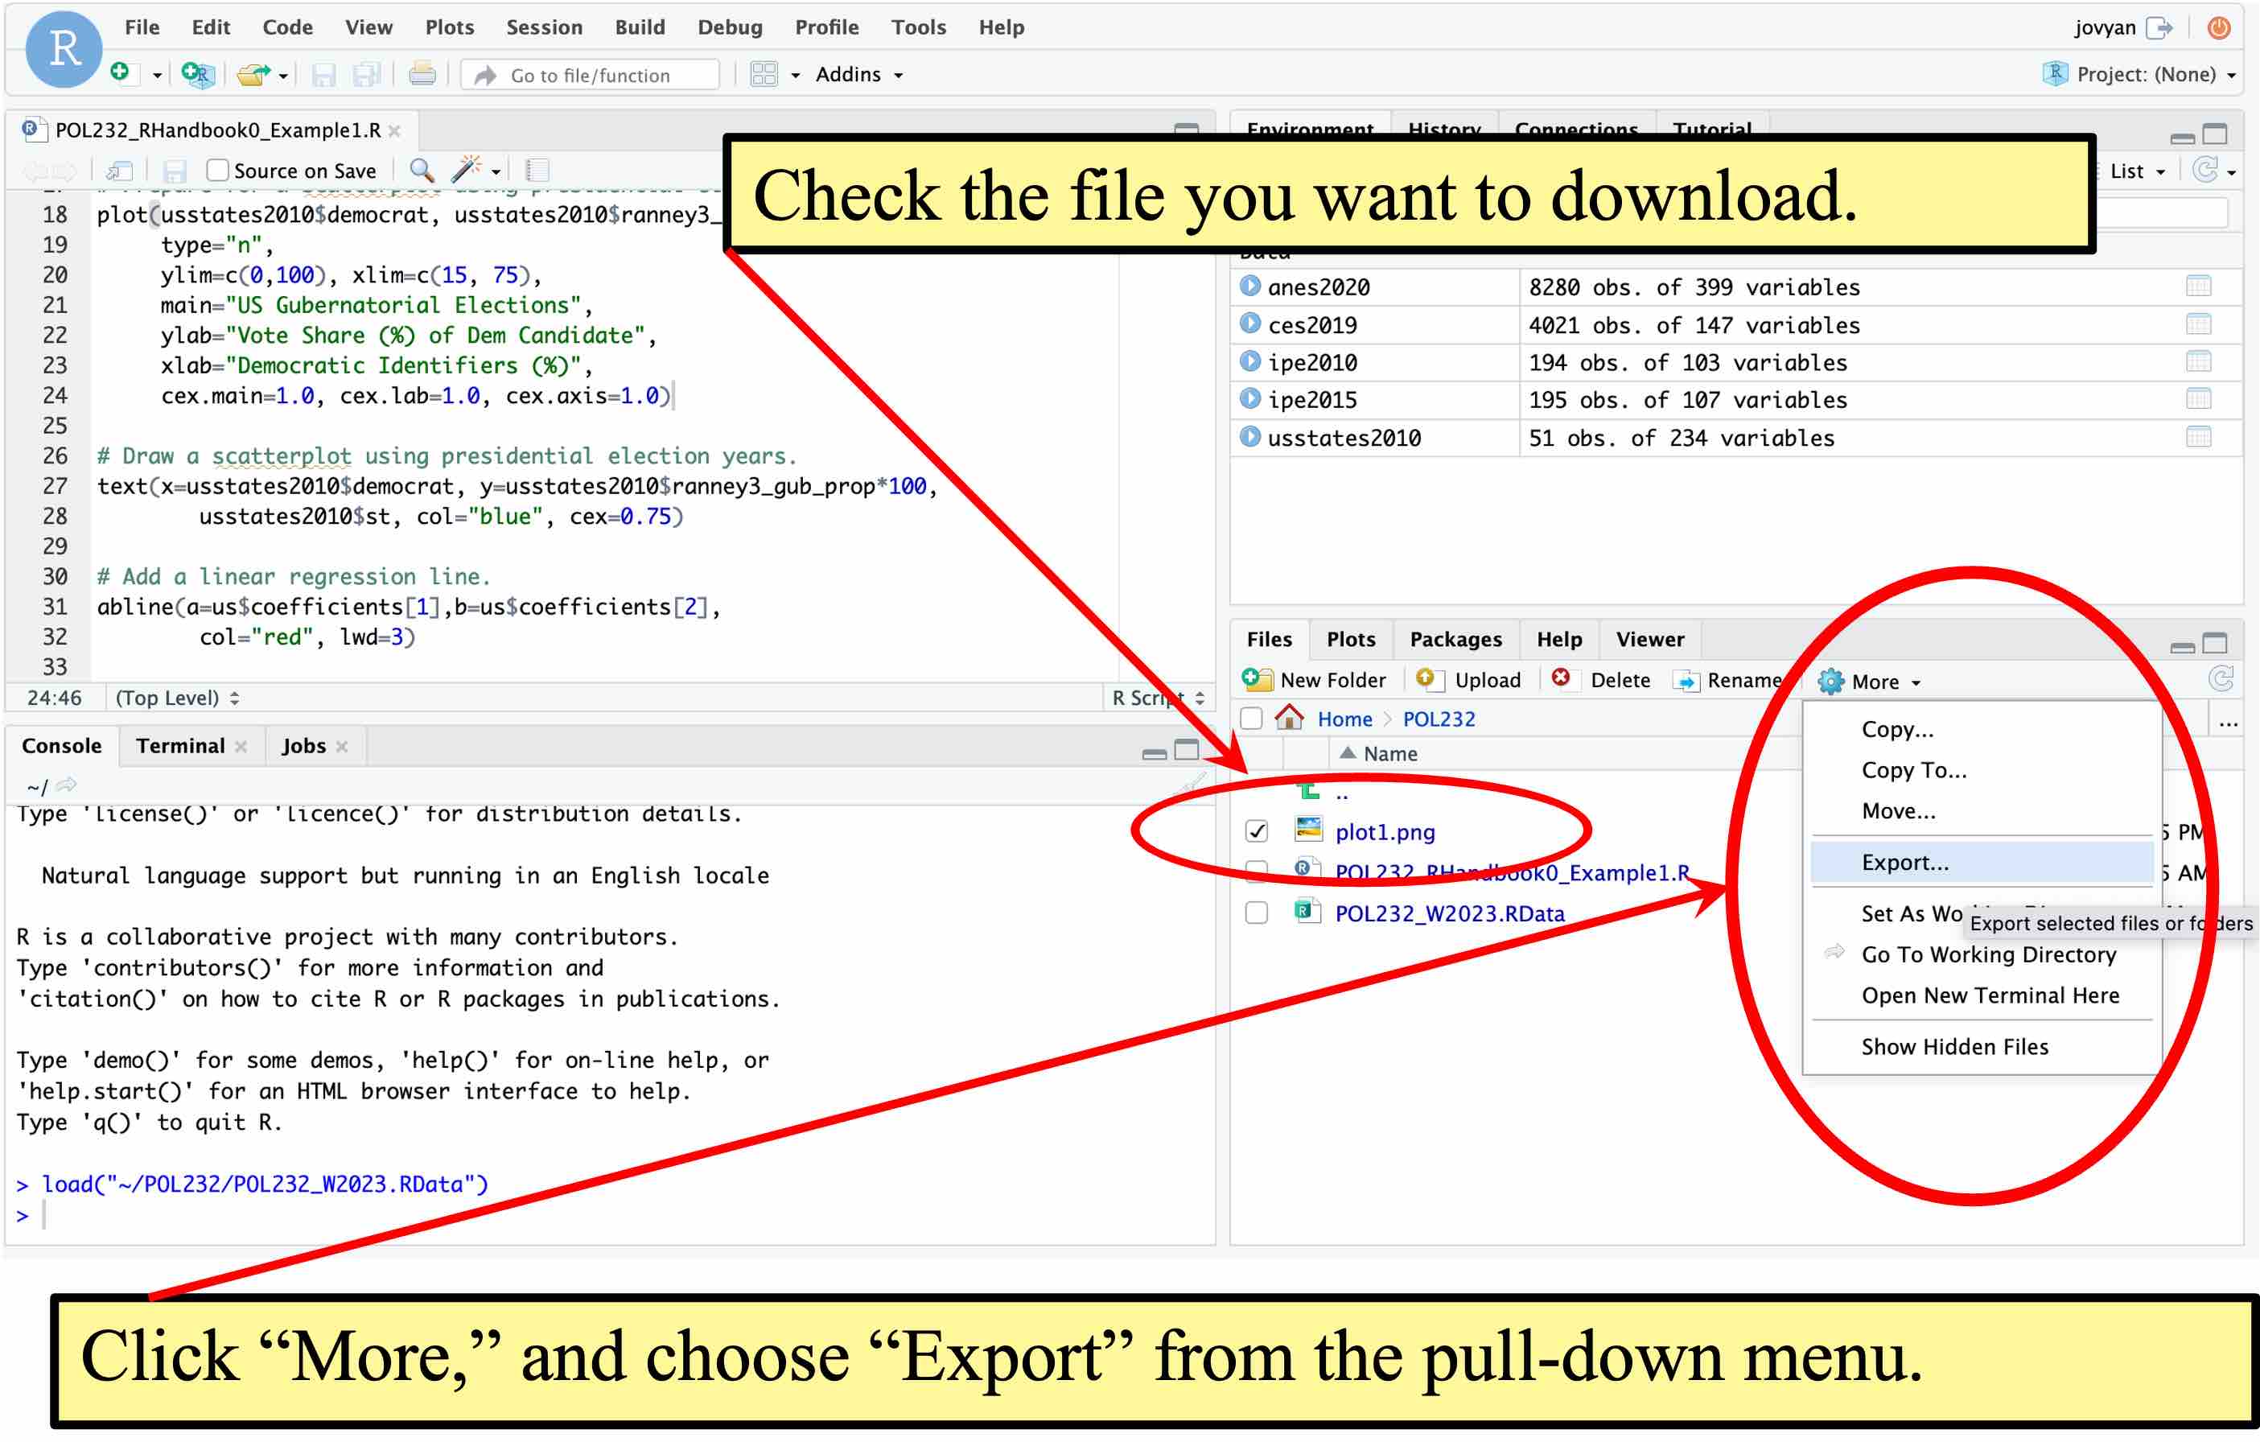View ces2019 data via its table icon
This screenshot has height=1442, width=2260.
pos(2198,325)
